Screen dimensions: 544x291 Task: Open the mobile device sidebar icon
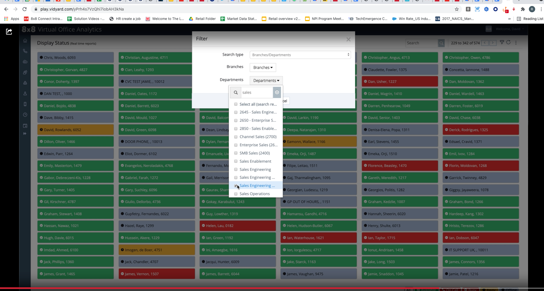click(x=25, y=104)
